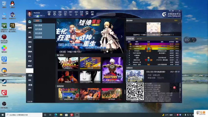Go to the home icon in left sidebar
The width and height of the screenshot is (208, 117).
(x=30, y=22)
